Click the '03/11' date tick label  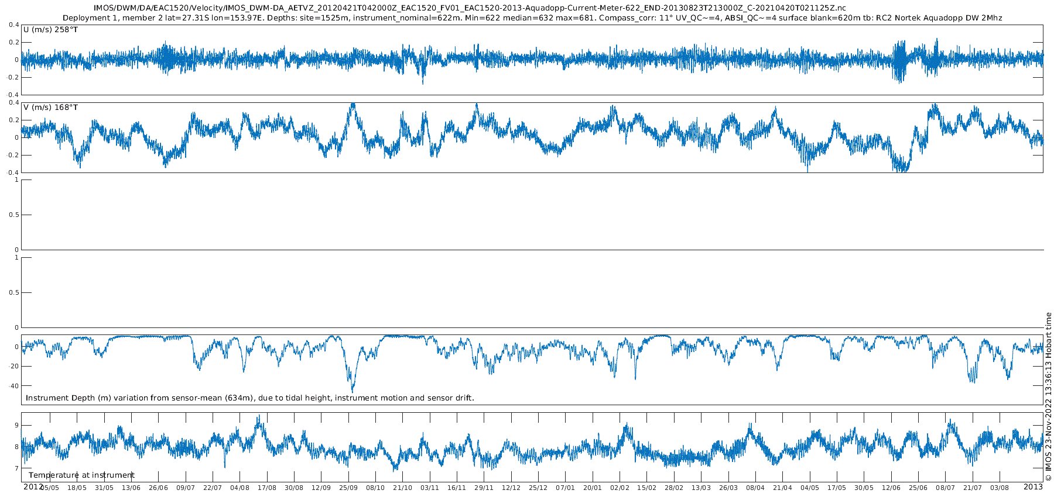tap(429, 488)
